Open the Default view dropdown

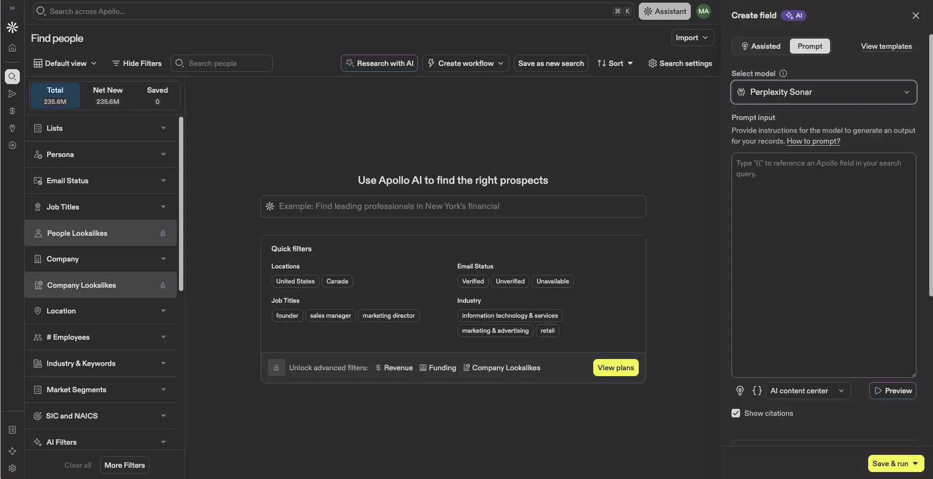(65, 63)
